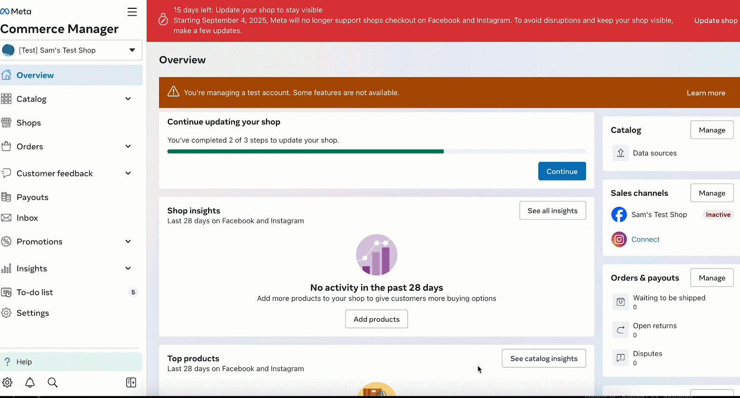Open the To-do list menu item
The image size is (740, 398).
[x=35, y=292]
